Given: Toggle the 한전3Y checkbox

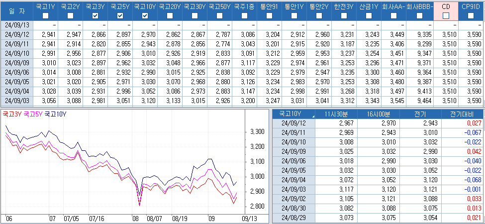Looking at the screenshot, I should 344,16.
